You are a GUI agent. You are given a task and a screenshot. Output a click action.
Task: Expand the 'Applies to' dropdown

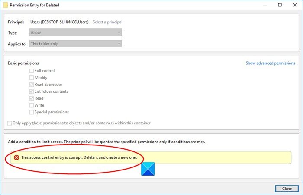76,44
